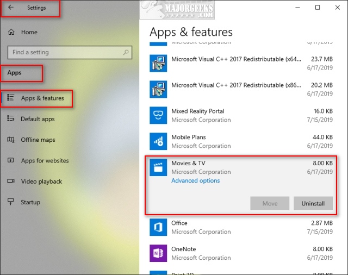The height and width of the screenshot is (275, 348).
Task: Click the Uninstall button for Movies & TV
Action: point(313,203)
